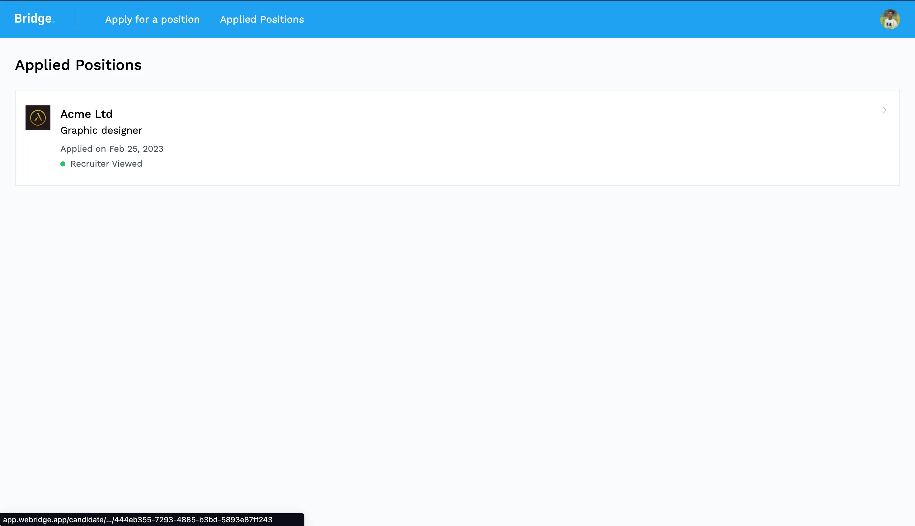Click the word 'position' in the nav
Viewport: 915px width, 526px height.
180,20
